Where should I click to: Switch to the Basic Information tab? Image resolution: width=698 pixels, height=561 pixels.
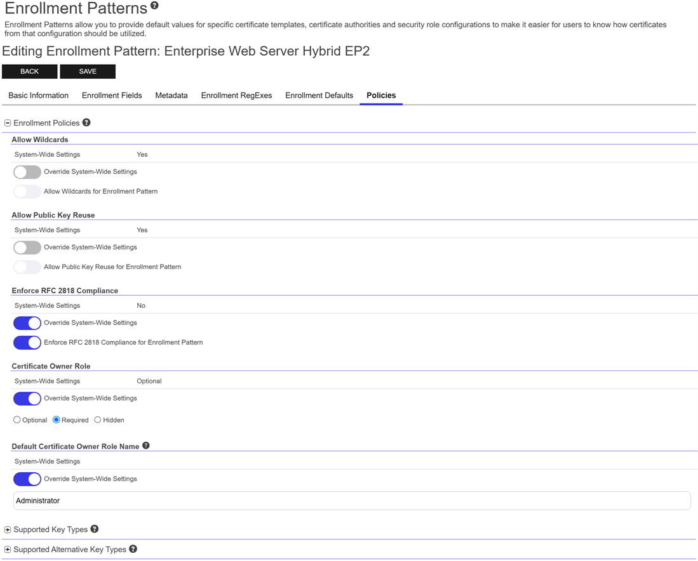coord(38,95)
